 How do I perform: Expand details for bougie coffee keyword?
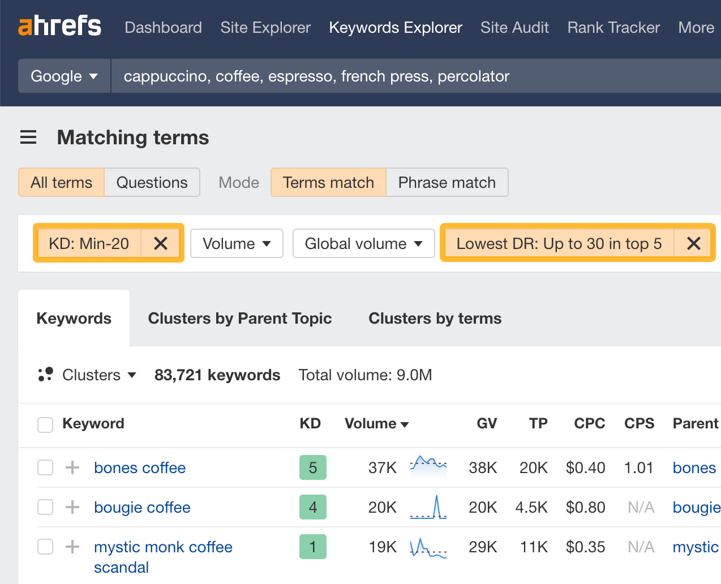click(x=72, y=507)
